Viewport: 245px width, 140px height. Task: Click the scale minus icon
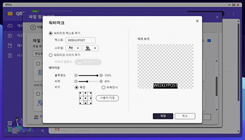(76, 81)
